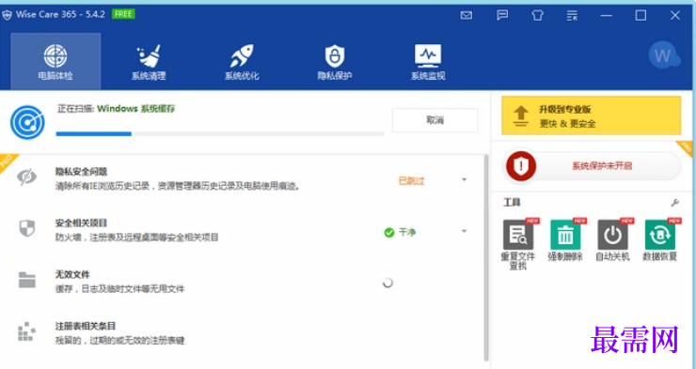Expand 安全相关项目 dropdown arrow
The height and width of the screenshot is (369, 696).
(464, 231)
